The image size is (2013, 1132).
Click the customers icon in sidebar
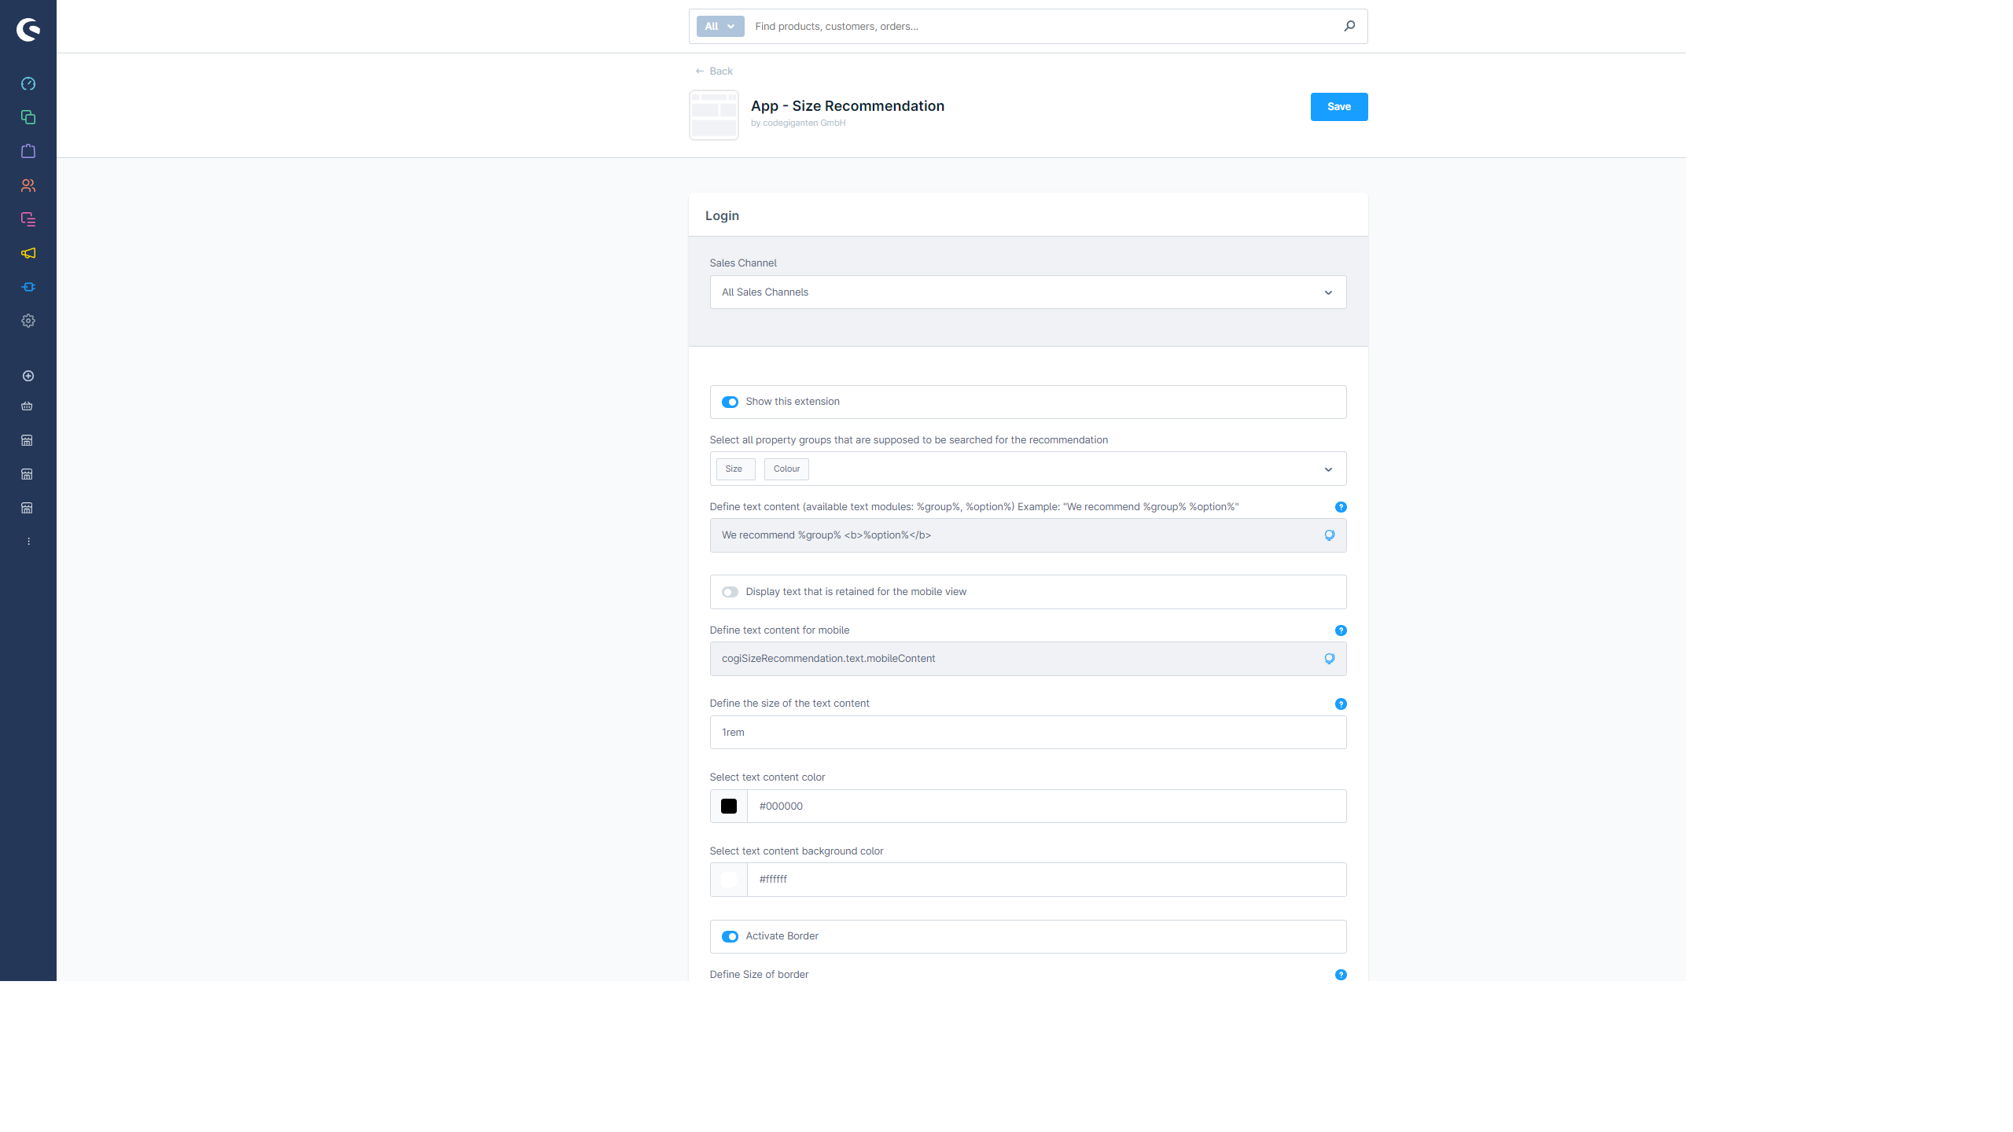click(28, 186)
